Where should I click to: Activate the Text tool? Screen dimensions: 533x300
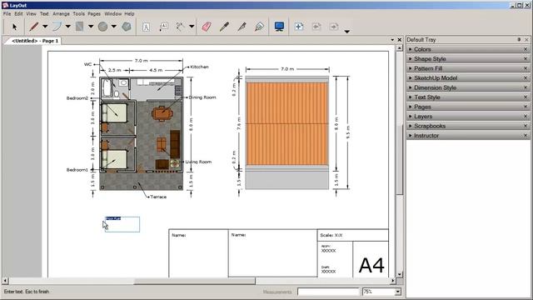pos(147,27)
